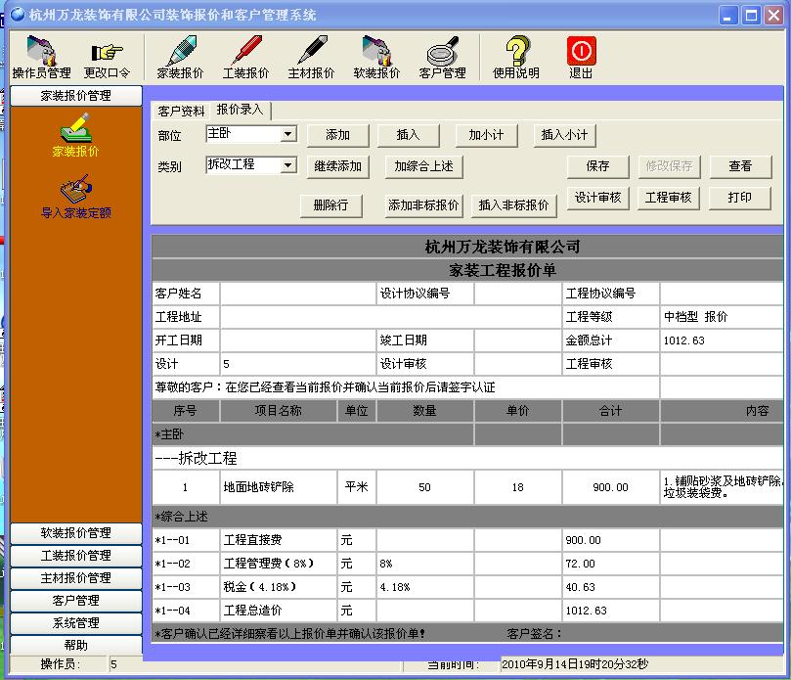This screenshot has width=791, height=680.
Task: Click the 开工日期 value cell
Action: 298,340
